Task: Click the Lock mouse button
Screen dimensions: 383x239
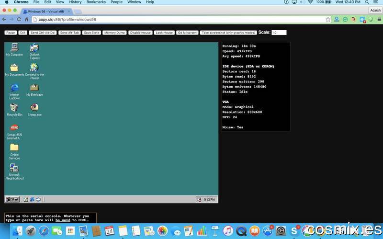Action: click(x=164, y=33)
